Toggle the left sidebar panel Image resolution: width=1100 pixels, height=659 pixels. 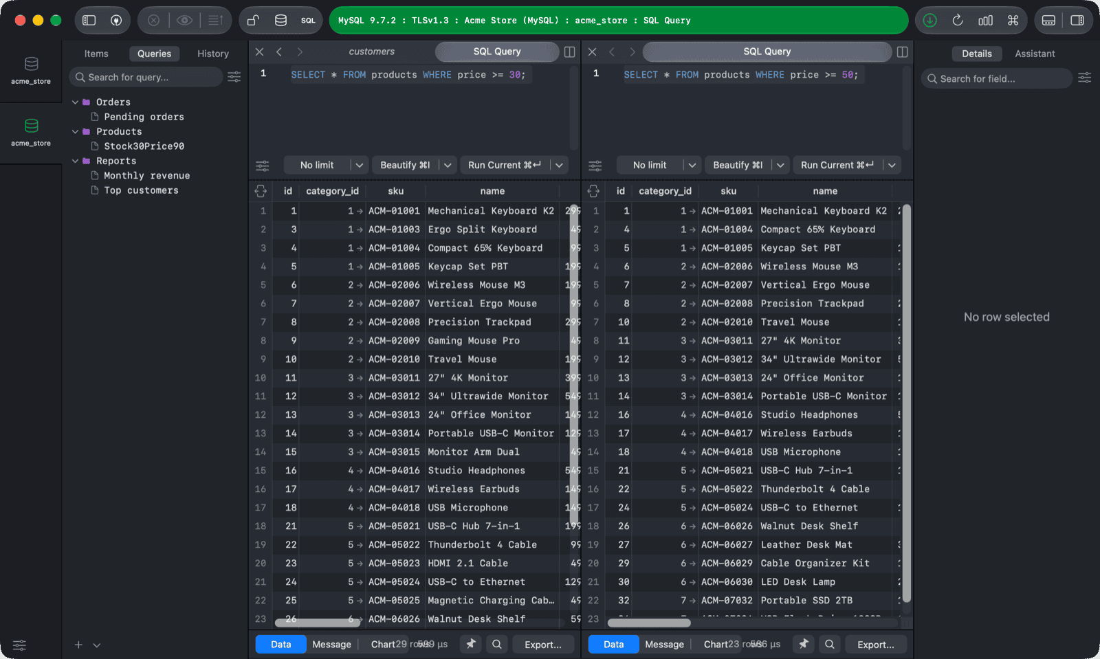[x=89, y=21]
